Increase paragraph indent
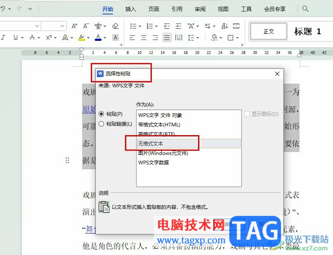Screen dimensions: 333x255 [x=178, y=26]
